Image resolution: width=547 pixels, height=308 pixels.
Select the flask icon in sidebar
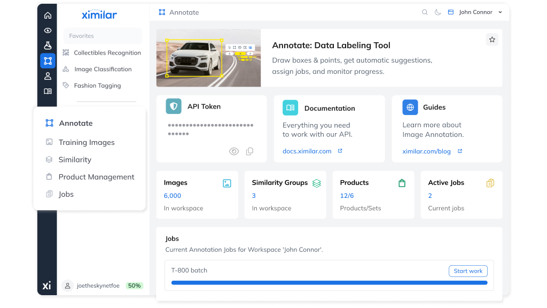48,45
